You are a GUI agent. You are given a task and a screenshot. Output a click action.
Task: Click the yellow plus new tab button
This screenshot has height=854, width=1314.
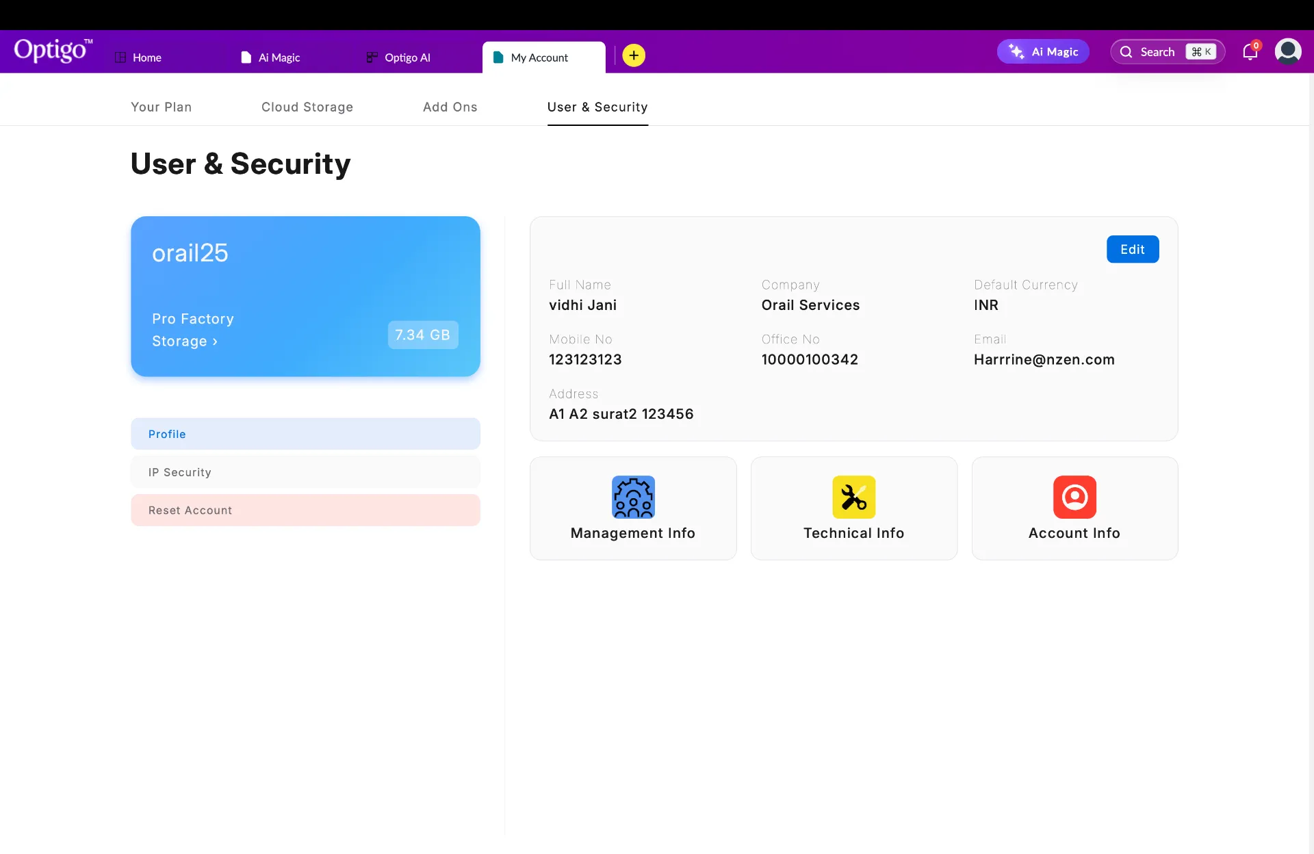tap(634, 55)
